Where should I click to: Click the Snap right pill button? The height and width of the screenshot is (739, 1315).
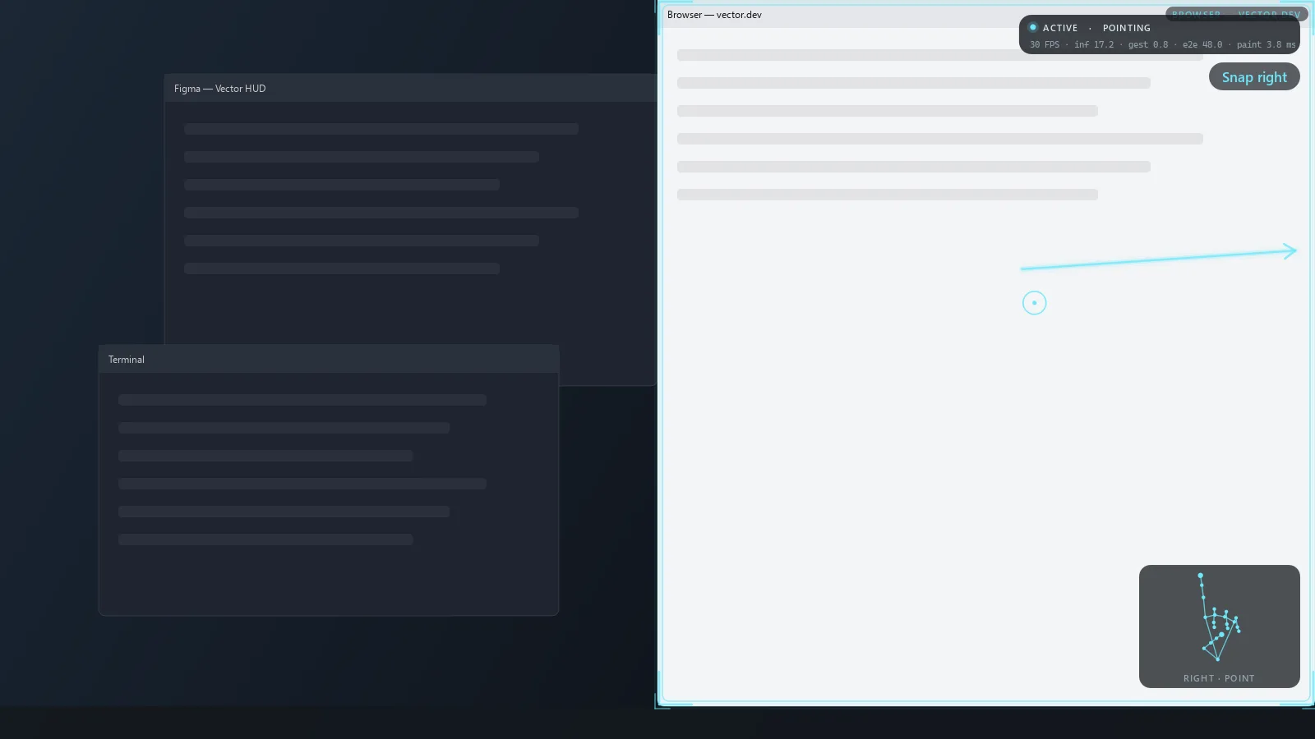(1254, 76)
